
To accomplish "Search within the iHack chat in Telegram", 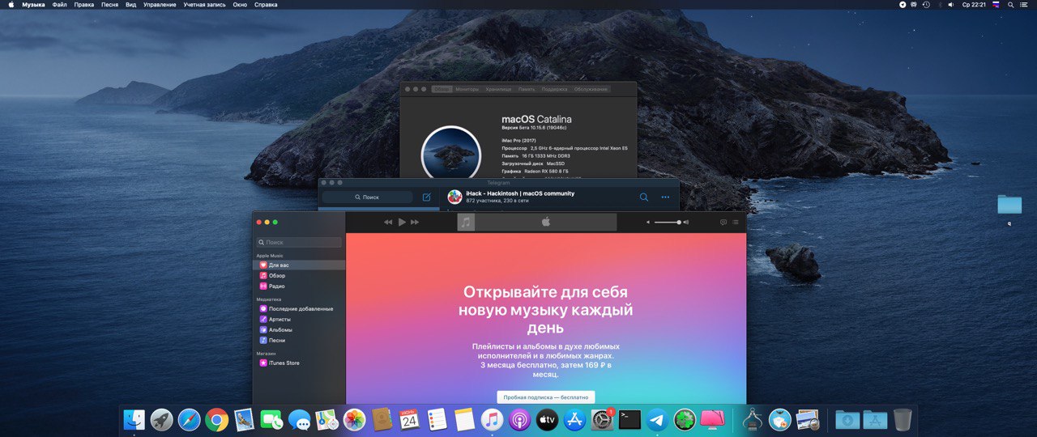I will (644, 197).
